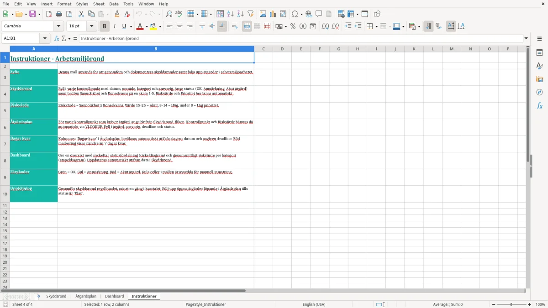This screenshot has width=548, height=308.
Task: Toggle Merge and Center Cells
Action: pyautogui.click(x=247, y=26)
